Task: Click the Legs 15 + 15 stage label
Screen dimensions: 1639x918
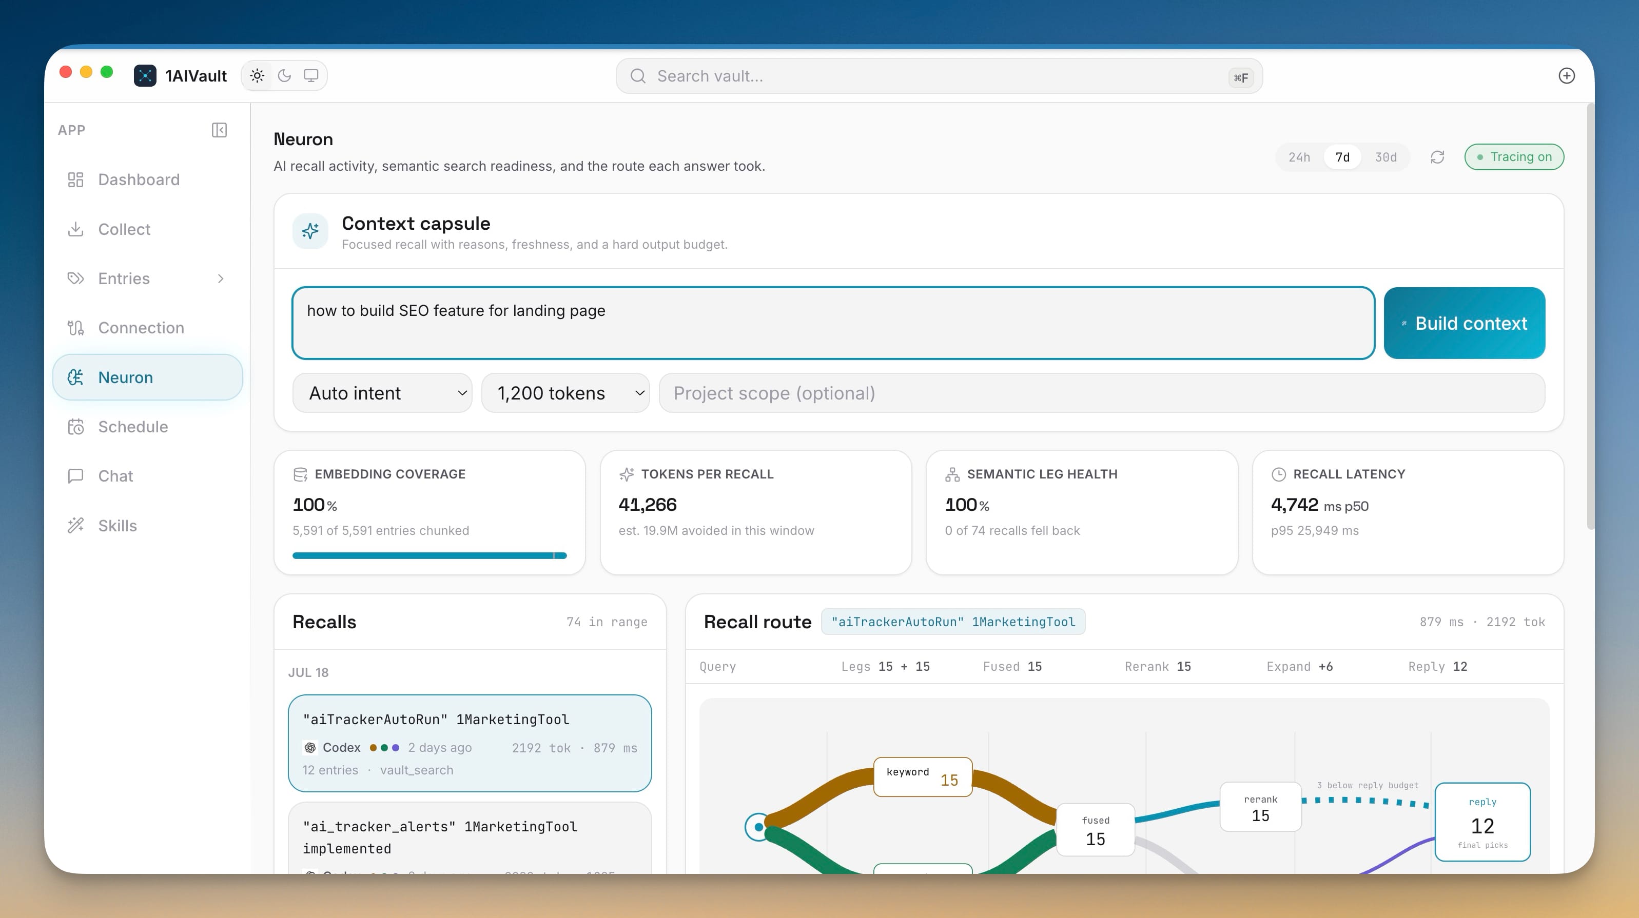Action: [886, 666]
